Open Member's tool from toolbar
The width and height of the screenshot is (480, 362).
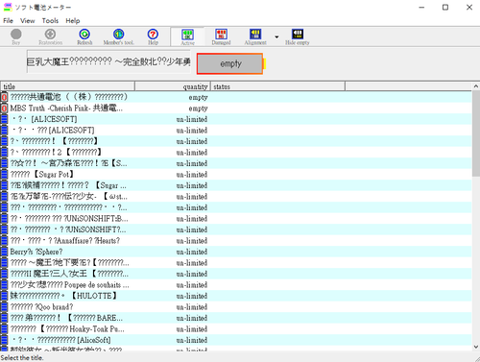118,36
